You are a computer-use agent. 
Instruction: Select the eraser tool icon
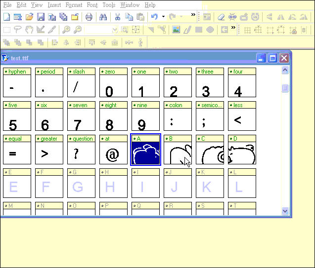click(x=221, y=17)
